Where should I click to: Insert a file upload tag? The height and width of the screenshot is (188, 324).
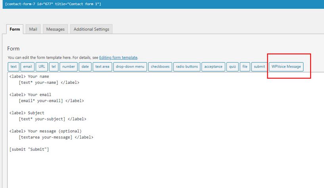point(245,67)
